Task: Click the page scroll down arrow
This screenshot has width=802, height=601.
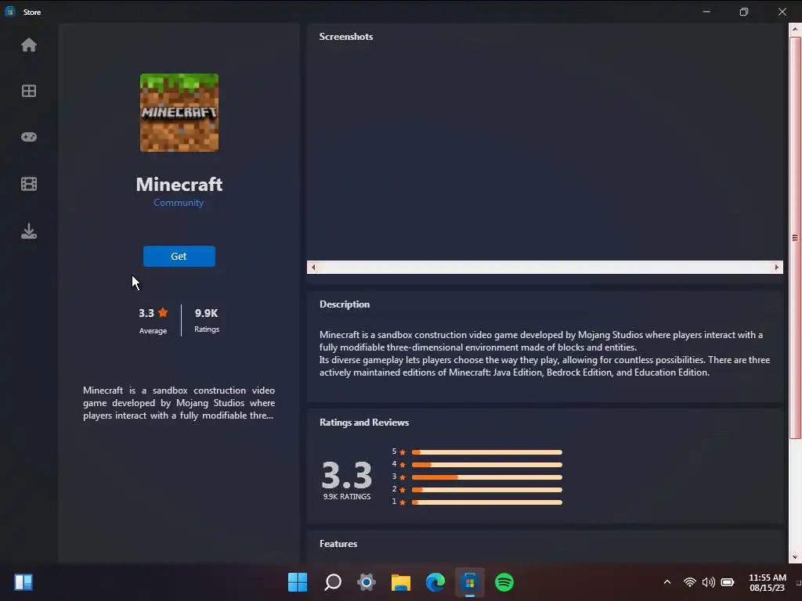Action: (x=795, y=557)
